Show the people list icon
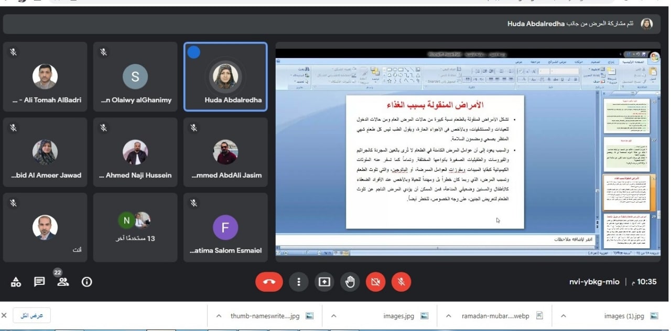The height and width of the screenshot is (331, 671). coord(63,282)
